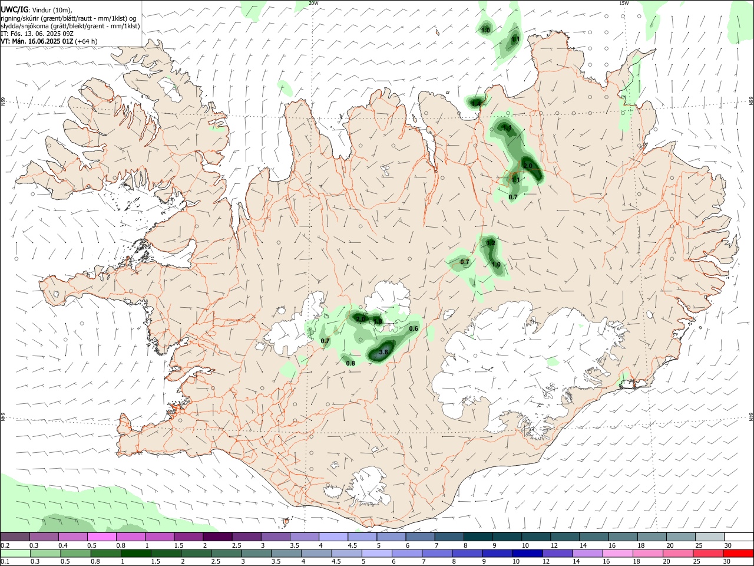This screenshot has height=566, width=754.
Task: Pick the lower legend red-pink 25 swatch
Action: (709, 553)
